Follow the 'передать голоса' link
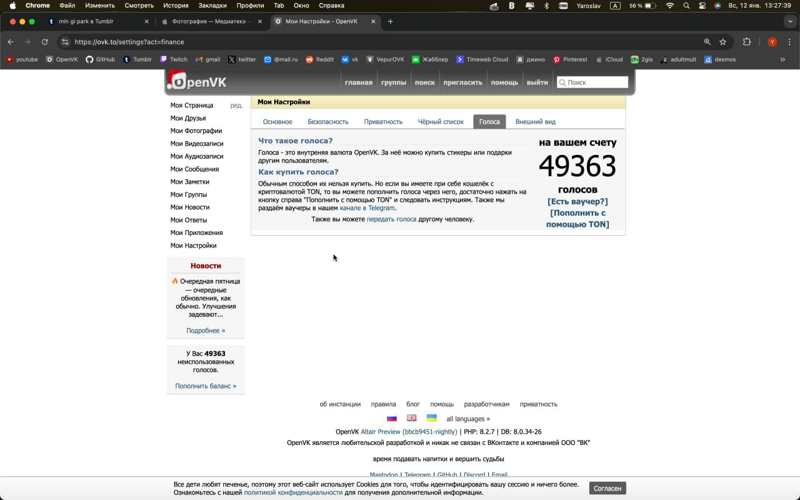Screen dimensions: 800x500 [x=391, y=219]
